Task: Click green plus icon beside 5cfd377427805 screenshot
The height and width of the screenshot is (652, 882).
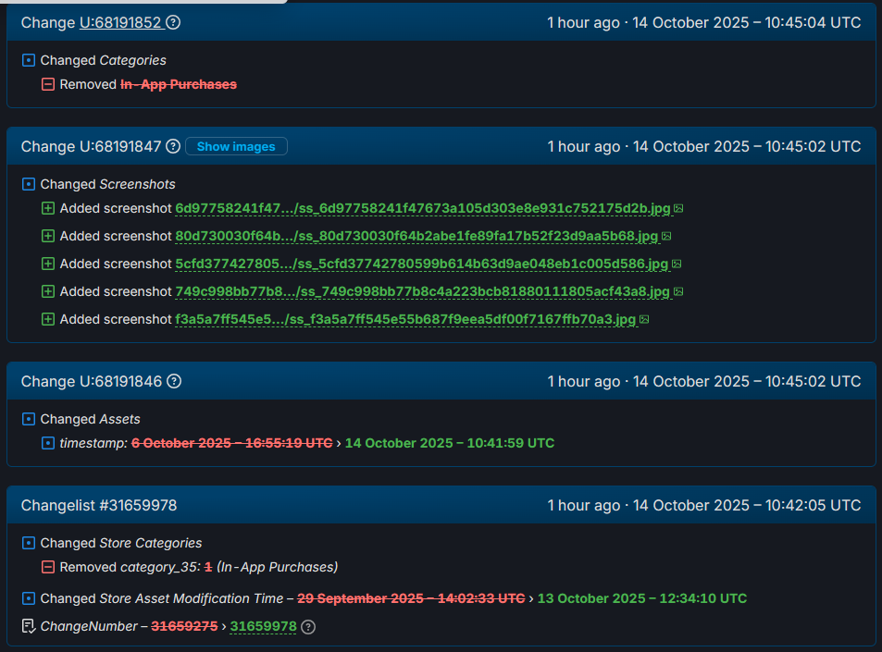Action: click(48, 264)
